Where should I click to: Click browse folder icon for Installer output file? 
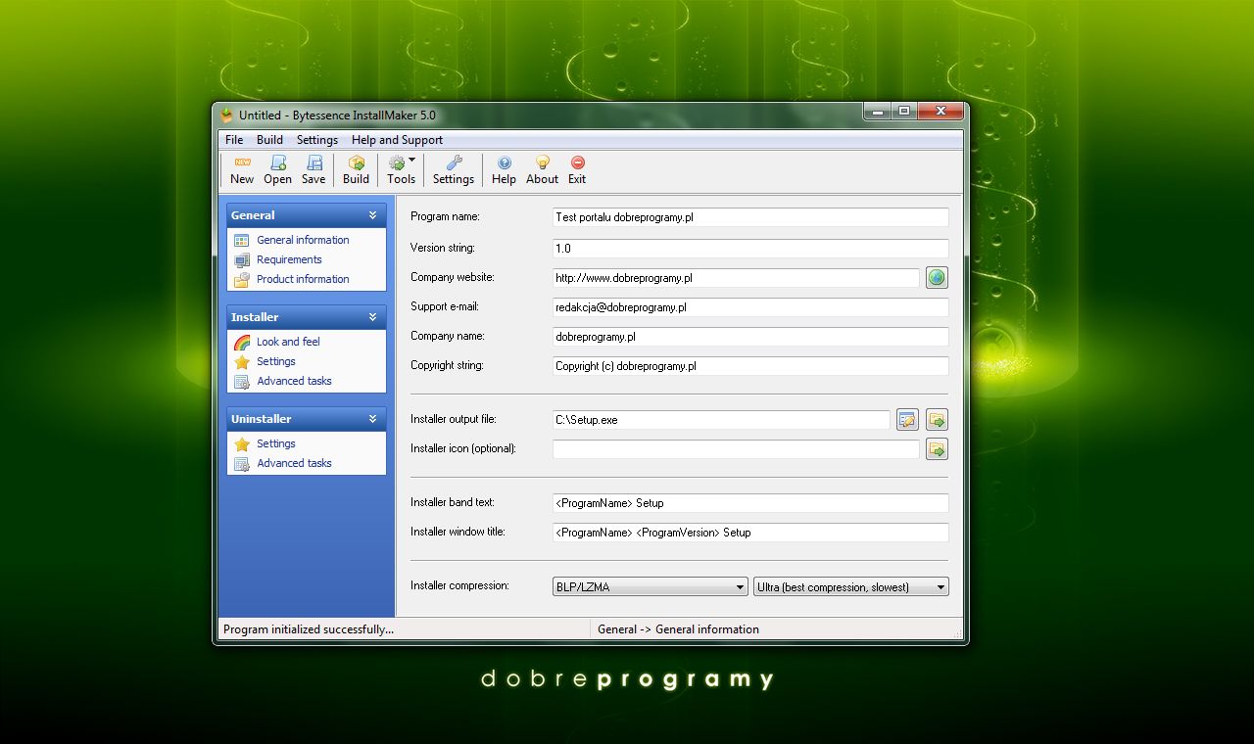937,420
